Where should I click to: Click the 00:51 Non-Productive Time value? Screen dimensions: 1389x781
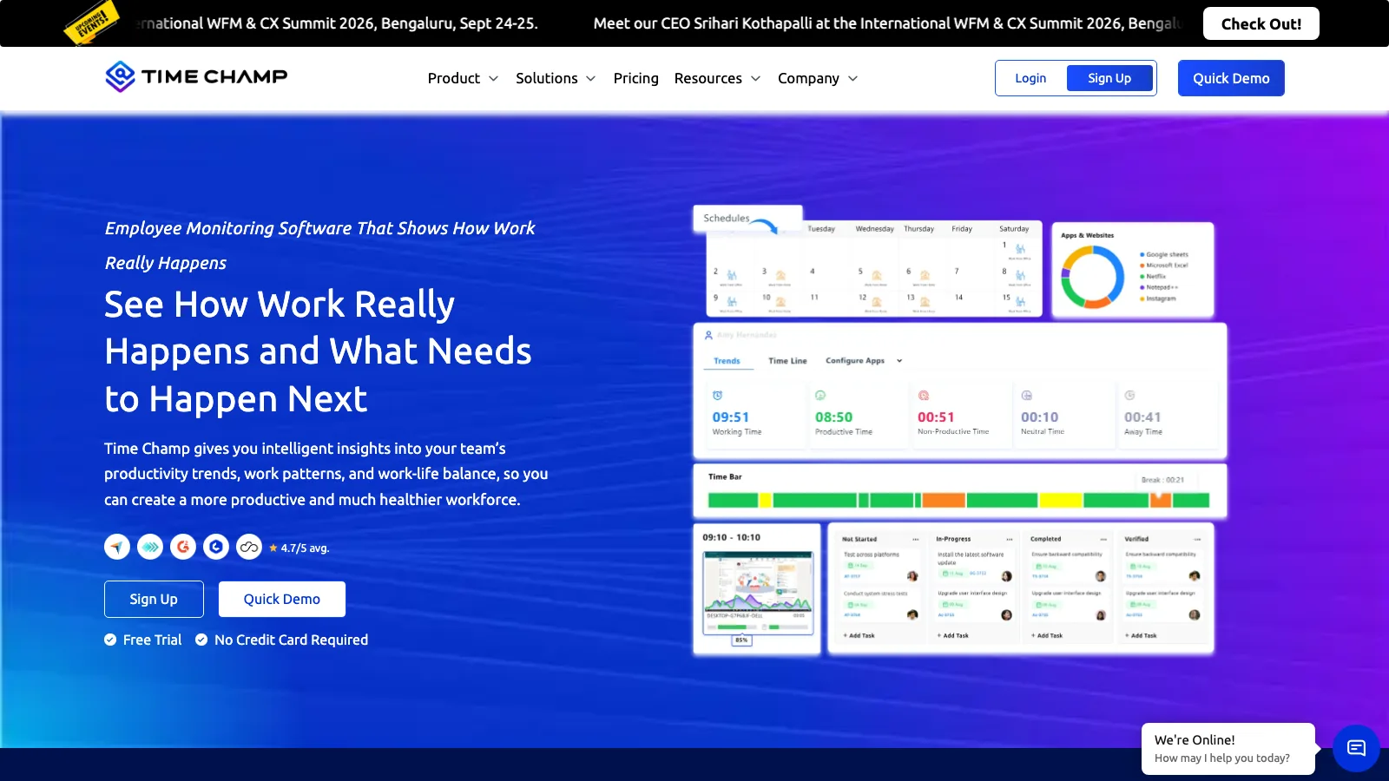tap(936, 417)
